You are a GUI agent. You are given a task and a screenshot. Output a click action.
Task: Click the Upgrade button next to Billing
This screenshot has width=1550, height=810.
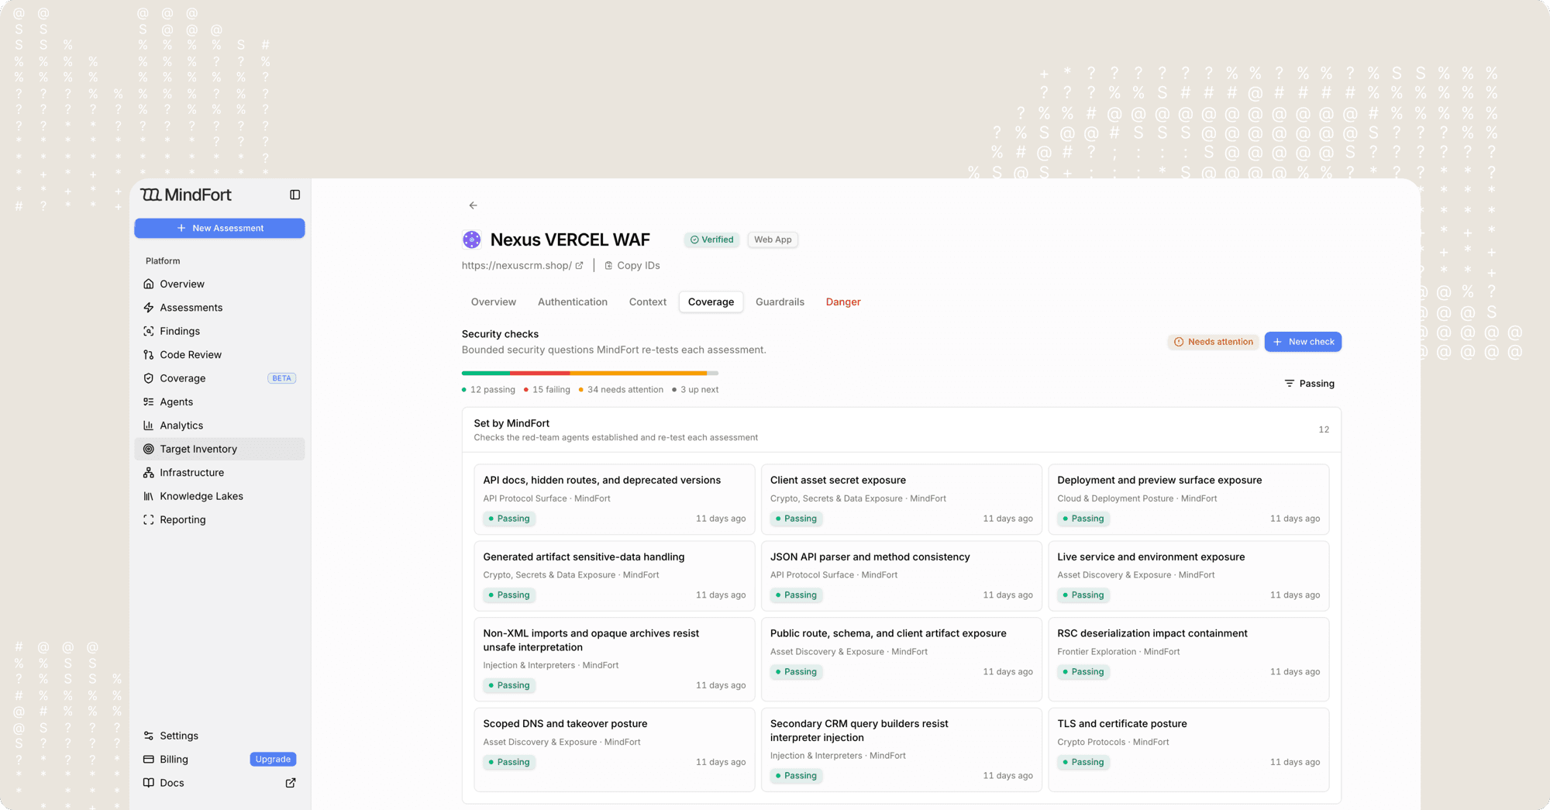[x=273, y=760]
